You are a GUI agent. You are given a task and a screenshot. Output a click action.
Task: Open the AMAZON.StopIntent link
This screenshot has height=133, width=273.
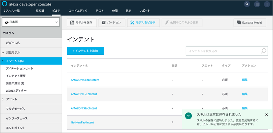pos(84,108)
